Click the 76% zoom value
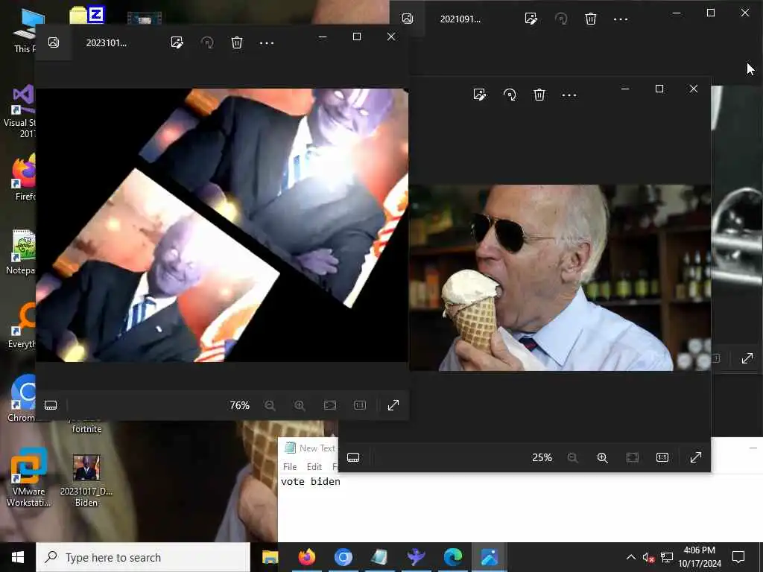Image resolution: width=763 pixels, height=572 pixels. (x=239, y=405)
